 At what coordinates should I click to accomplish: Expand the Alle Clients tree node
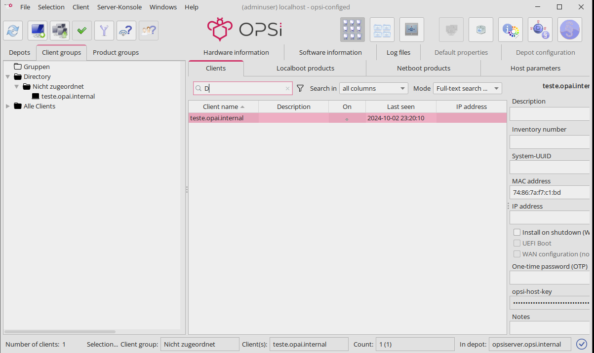click(8, 106)
